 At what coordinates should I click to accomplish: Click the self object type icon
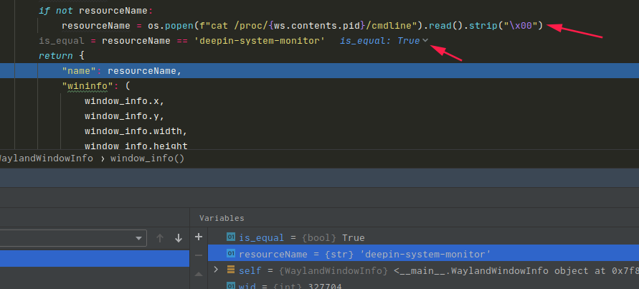pos(231,270)
